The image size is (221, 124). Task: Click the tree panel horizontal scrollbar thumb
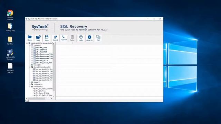(x=36, y=99)
